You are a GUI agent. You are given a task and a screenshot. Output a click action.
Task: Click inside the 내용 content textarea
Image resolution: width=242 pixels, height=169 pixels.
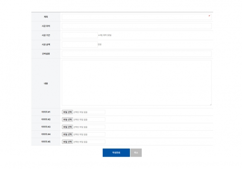click(136, 83)
